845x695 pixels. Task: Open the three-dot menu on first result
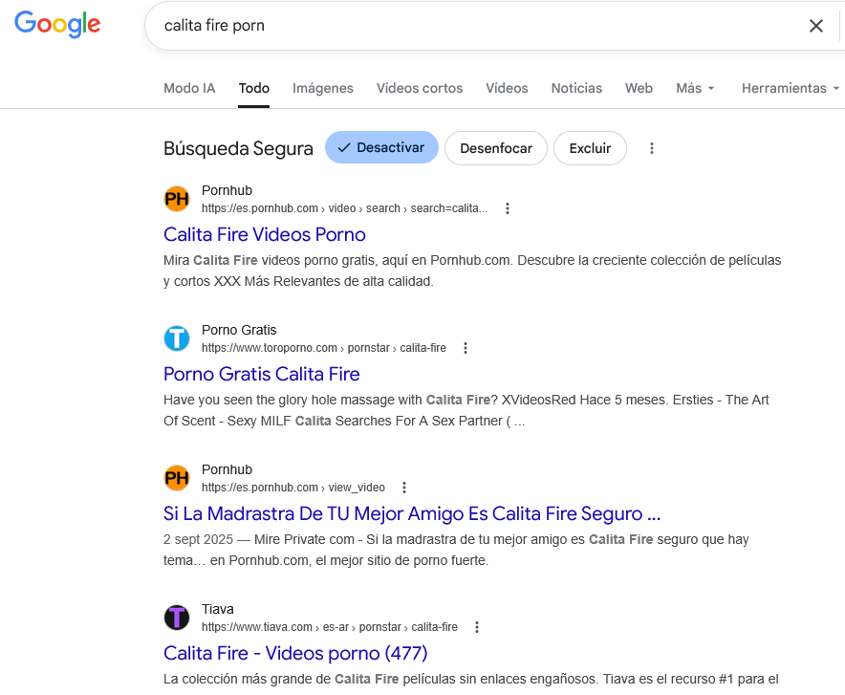coord(508,207)
